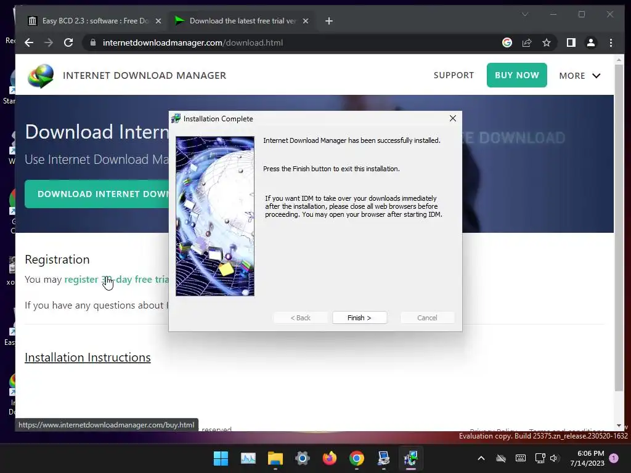Viewport: 631px width, 473px height.
Task: Go back to the previous page
Action: (29, 42)
